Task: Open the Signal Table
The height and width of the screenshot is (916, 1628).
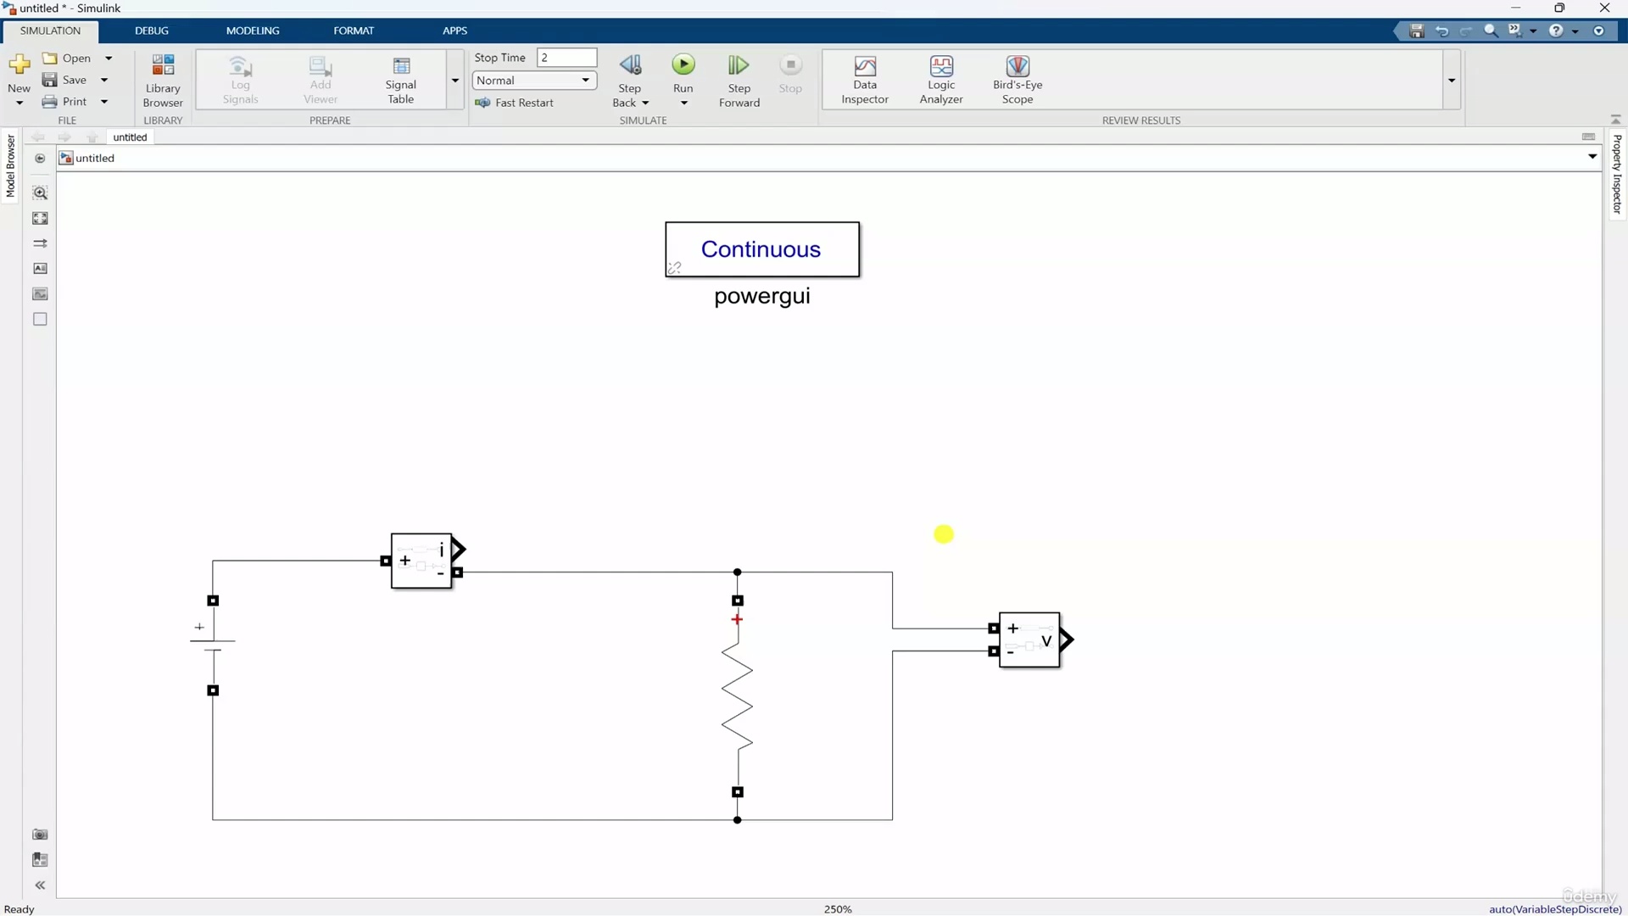Action: click(401, 80)
